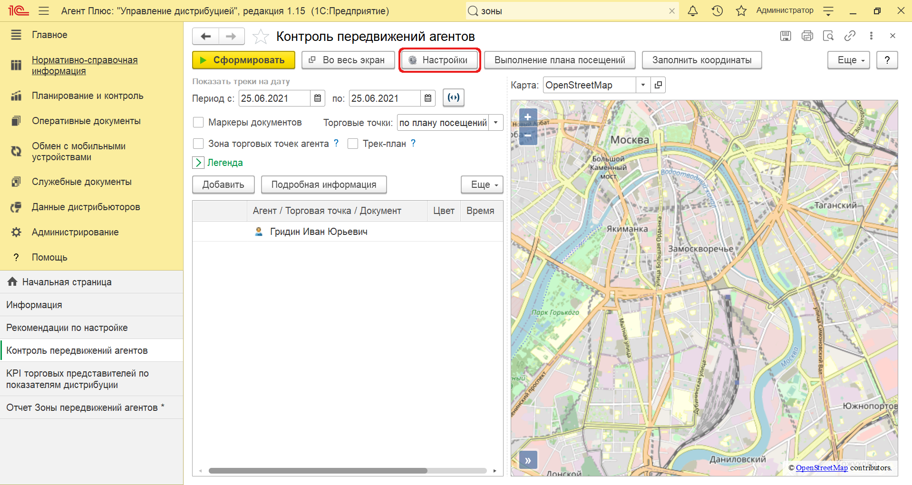Enable Трек-план checkbox
Image resolution: width=912 pixels, height=485 pixels.
(353, 144)
